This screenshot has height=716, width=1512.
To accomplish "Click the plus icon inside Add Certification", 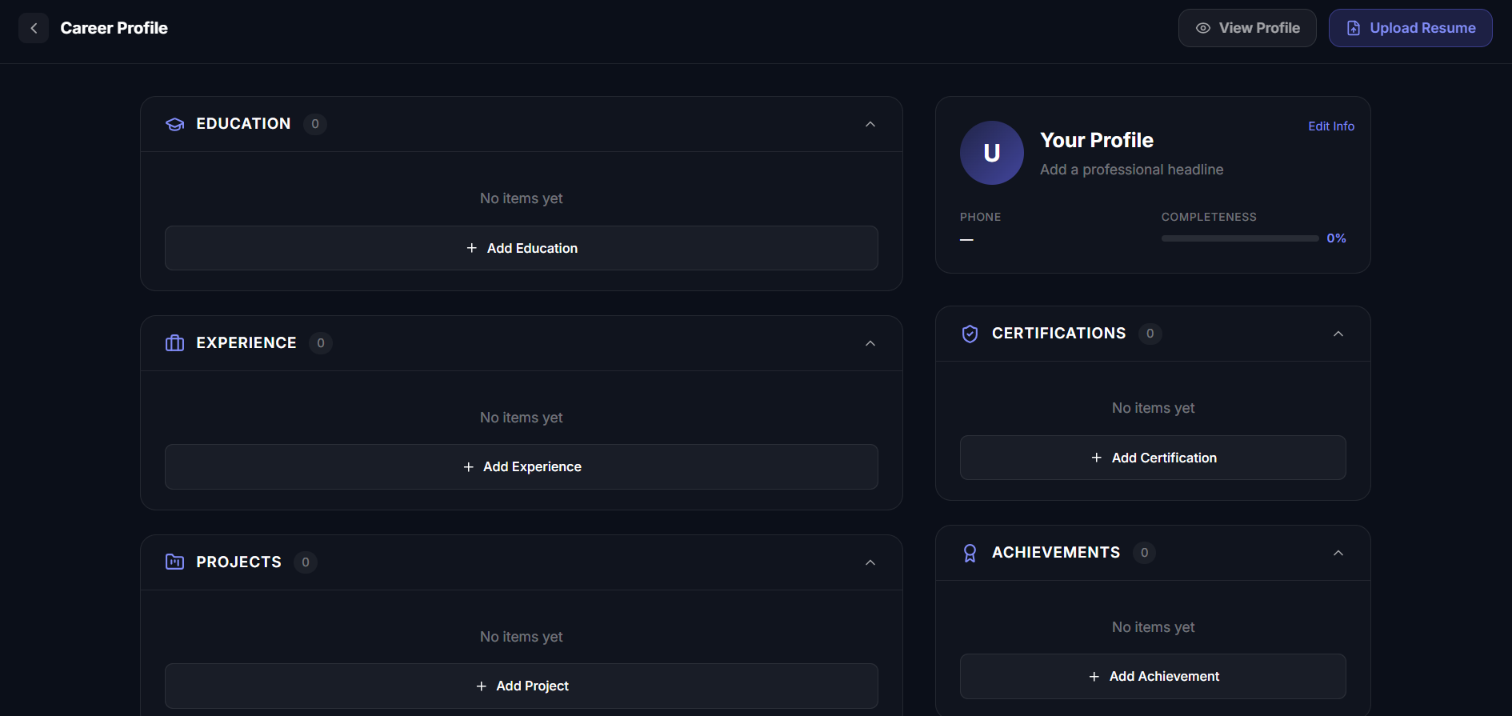I will [x=1097, y=458].
